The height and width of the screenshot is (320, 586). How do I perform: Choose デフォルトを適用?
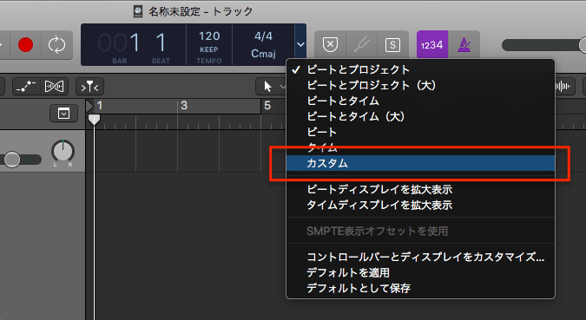(420, 273)
